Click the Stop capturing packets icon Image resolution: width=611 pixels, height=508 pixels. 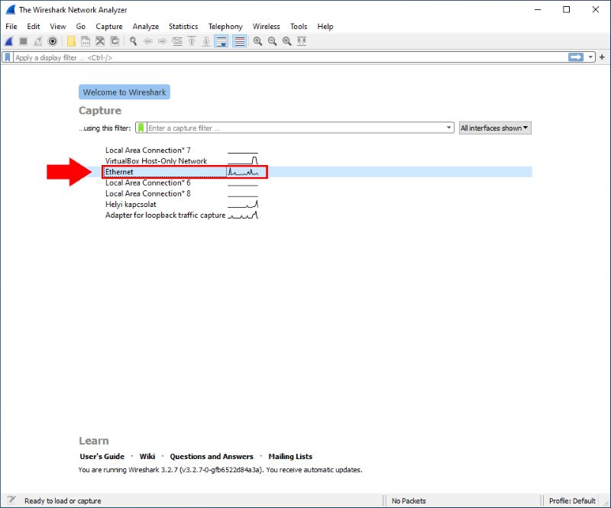24,41
